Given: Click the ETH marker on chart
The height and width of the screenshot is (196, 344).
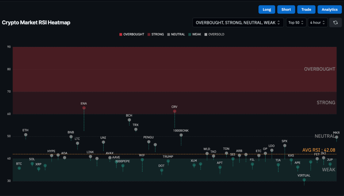Looking at the screenshot, I should click(26, 135).
